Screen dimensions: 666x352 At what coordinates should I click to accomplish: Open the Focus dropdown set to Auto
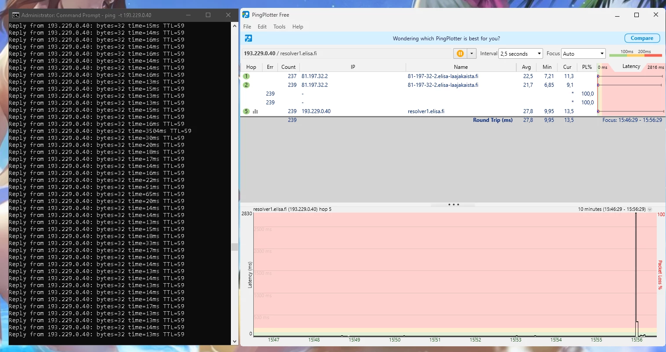click(x=583, y=53)
